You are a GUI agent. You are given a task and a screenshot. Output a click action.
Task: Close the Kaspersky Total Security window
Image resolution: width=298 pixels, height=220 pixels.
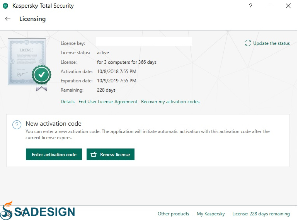point(288,6)
